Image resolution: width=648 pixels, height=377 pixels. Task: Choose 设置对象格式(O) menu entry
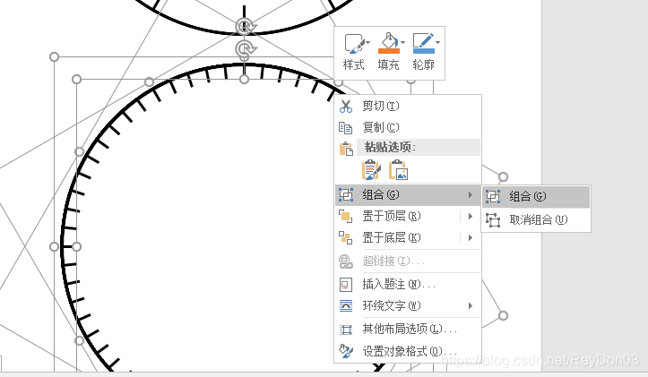coord(408,351)
